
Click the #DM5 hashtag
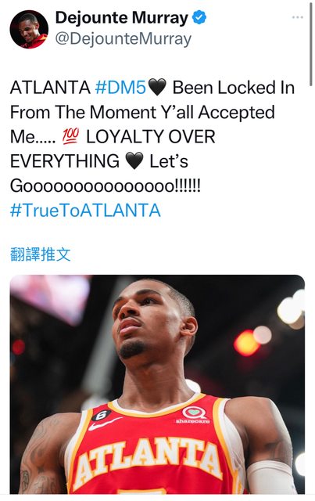point(120,88)
